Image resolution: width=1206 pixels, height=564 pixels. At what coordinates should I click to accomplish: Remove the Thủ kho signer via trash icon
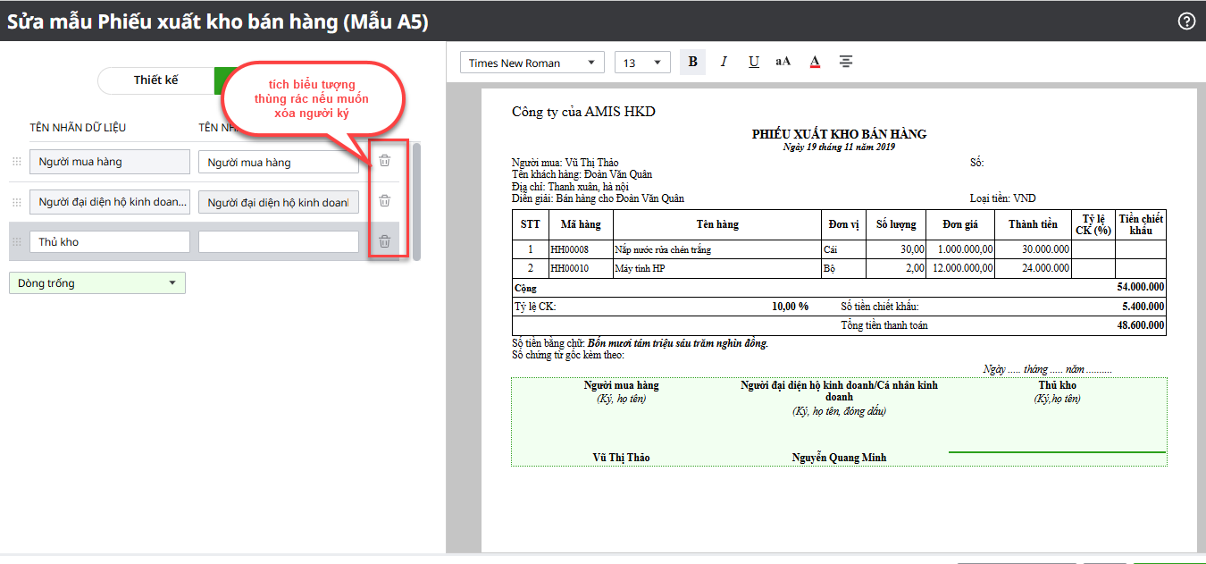[384, 241]
